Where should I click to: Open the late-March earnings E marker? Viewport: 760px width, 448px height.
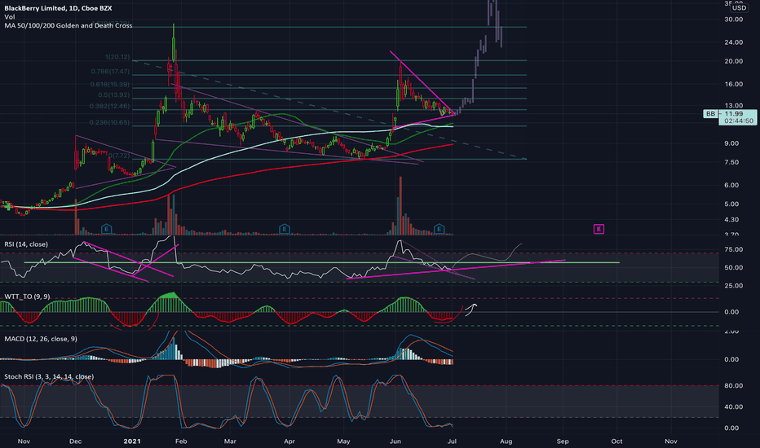tap(285, 229)
